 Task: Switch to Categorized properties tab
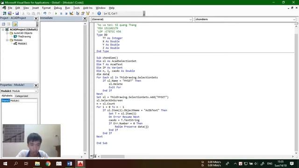click(21, 96)
